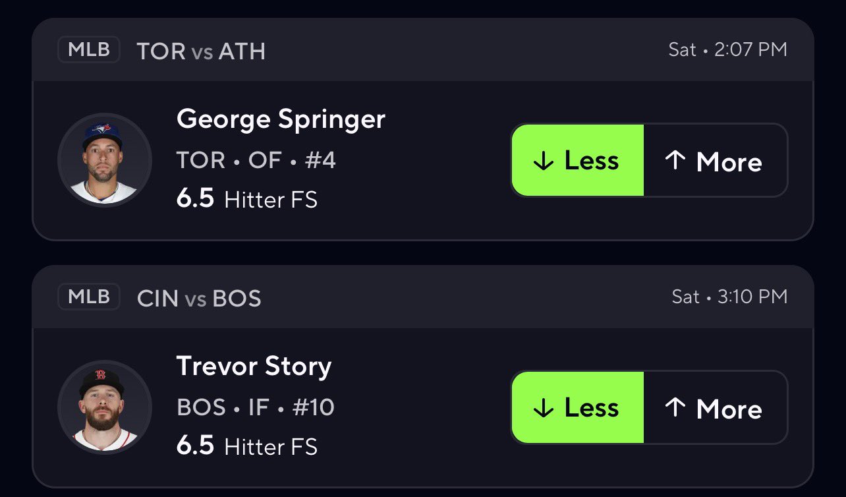Open the CIN vs BOS matchup header
Viewport: 846px width, 497px height.
click(199, 299)
